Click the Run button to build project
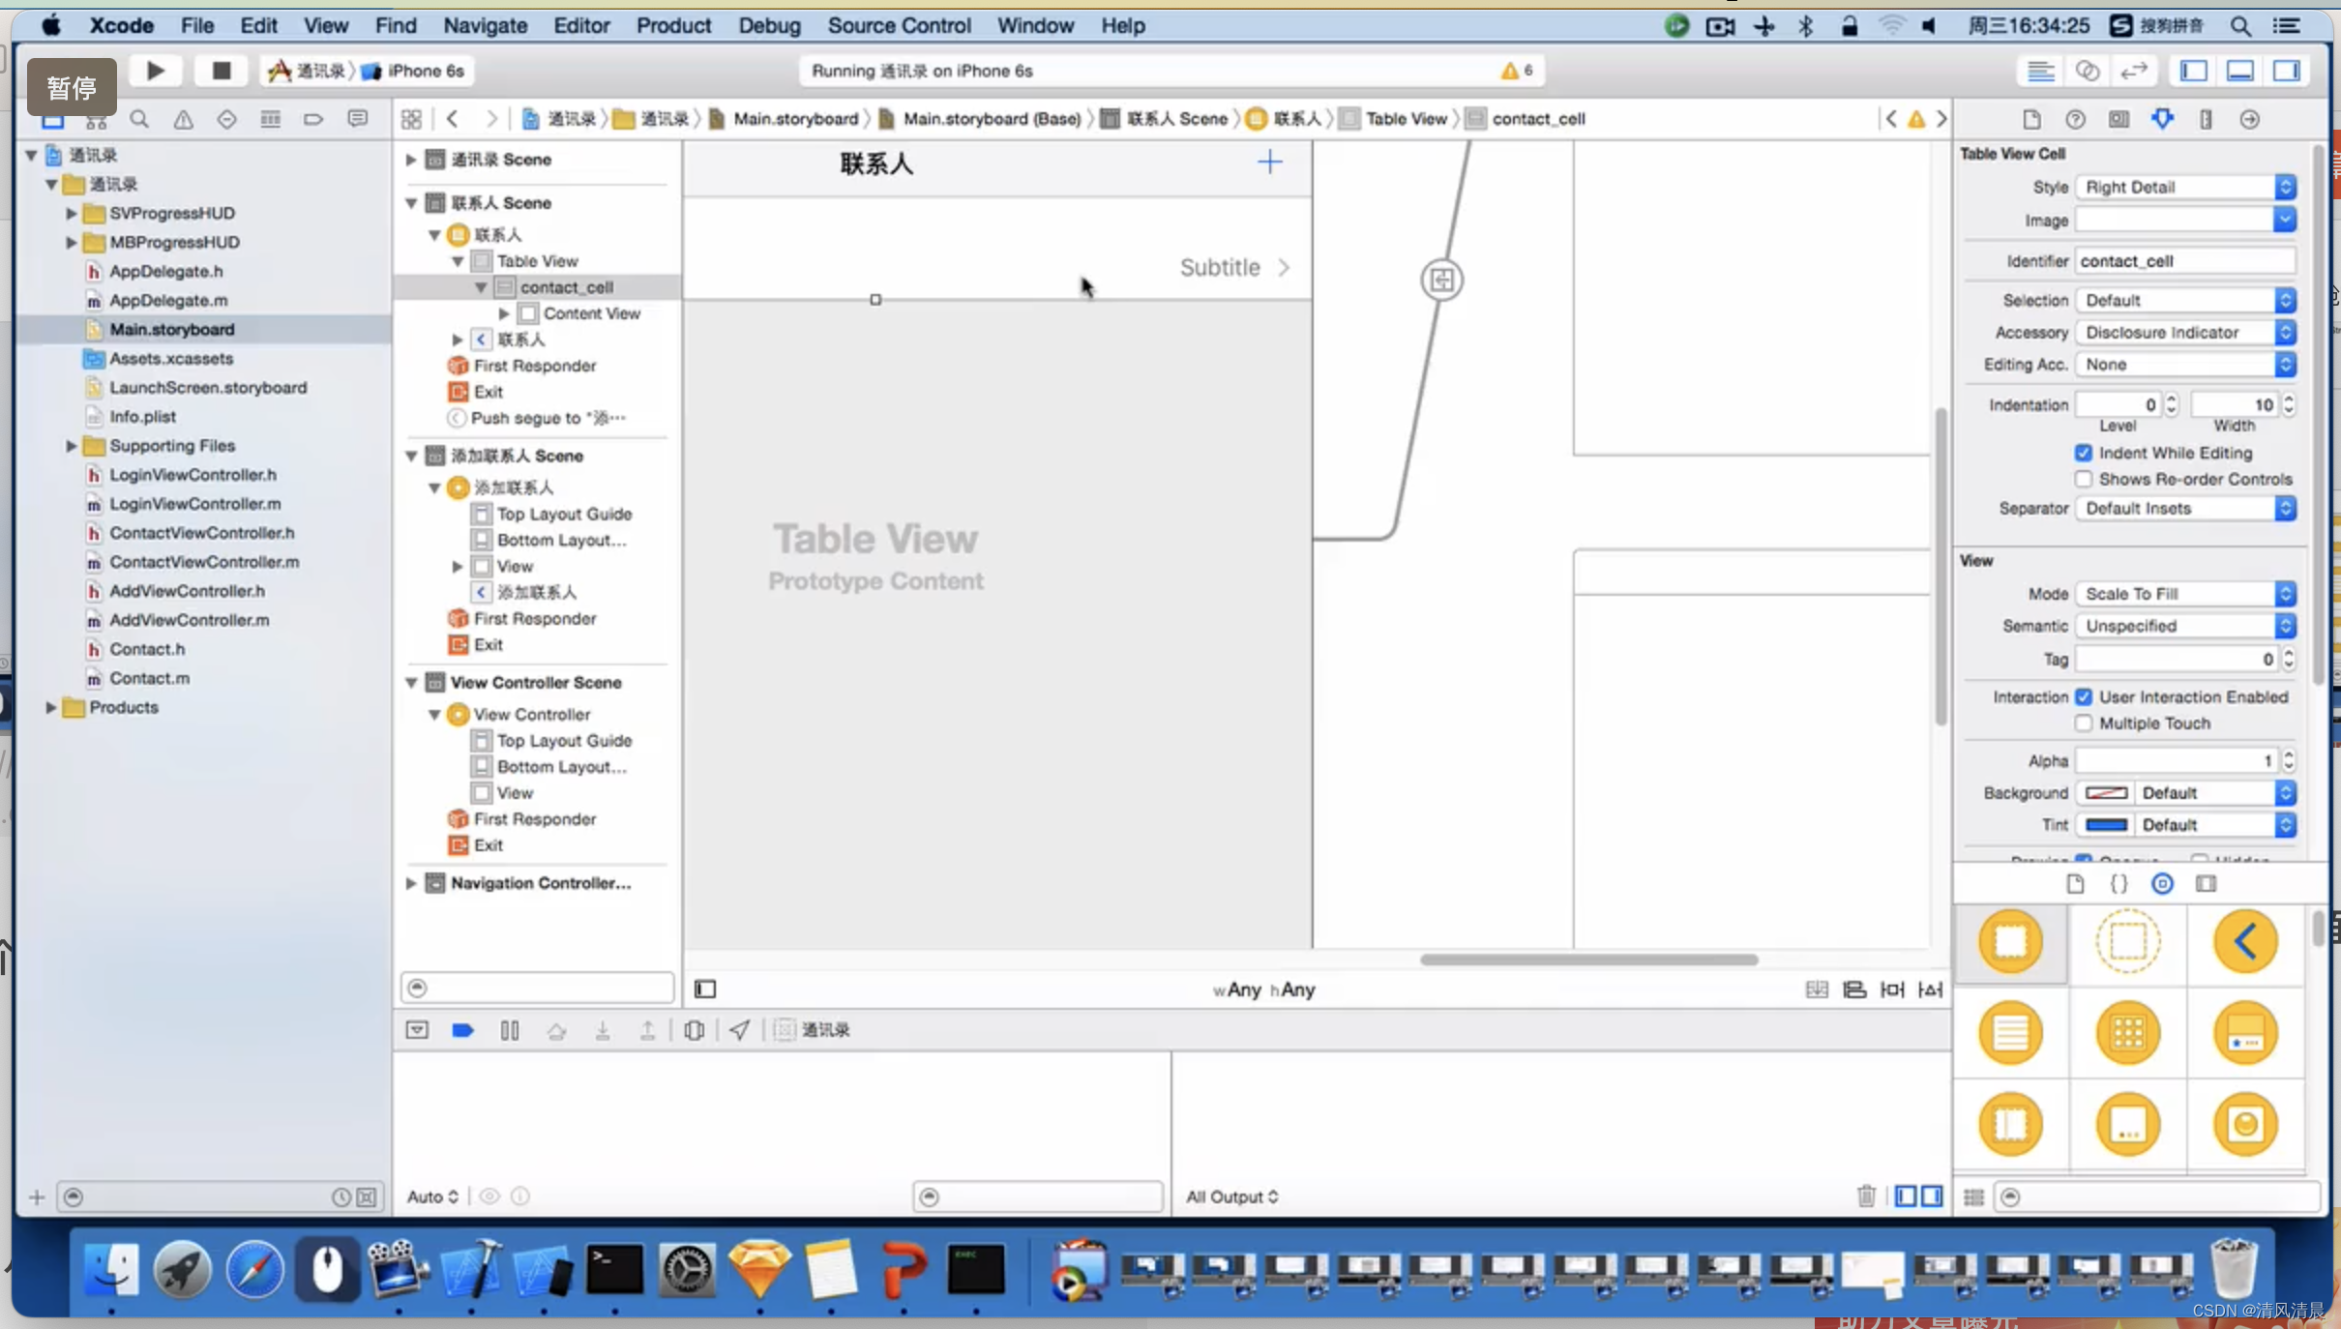The image size is (2341, 1329). (155, 69)
